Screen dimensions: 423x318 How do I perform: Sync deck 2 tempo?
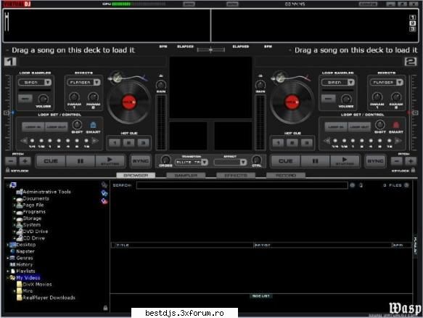point(375,161)
